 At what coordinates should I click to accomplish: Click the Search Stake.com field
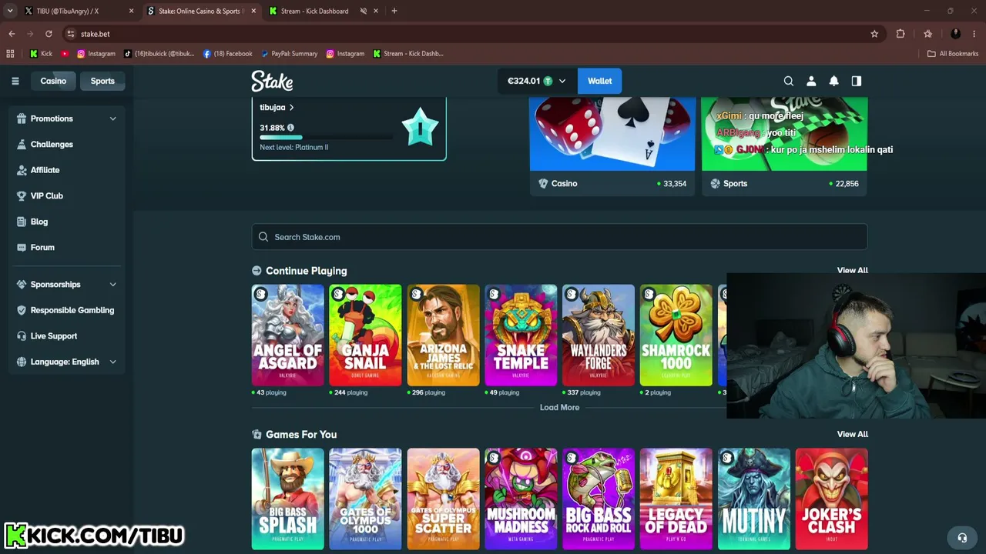click(x=559, y=237)
